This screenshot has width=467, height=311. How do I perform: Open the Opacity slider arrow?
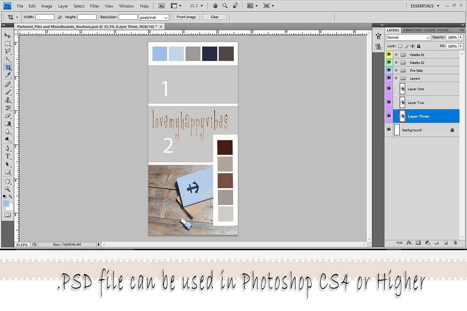(461, 37)
